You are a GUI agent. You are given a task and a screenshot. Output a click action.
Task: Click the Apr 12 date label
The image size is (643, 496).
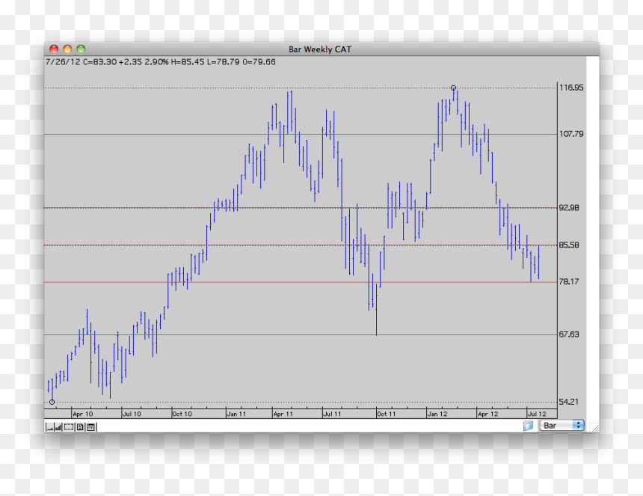(x=488, y=414)
